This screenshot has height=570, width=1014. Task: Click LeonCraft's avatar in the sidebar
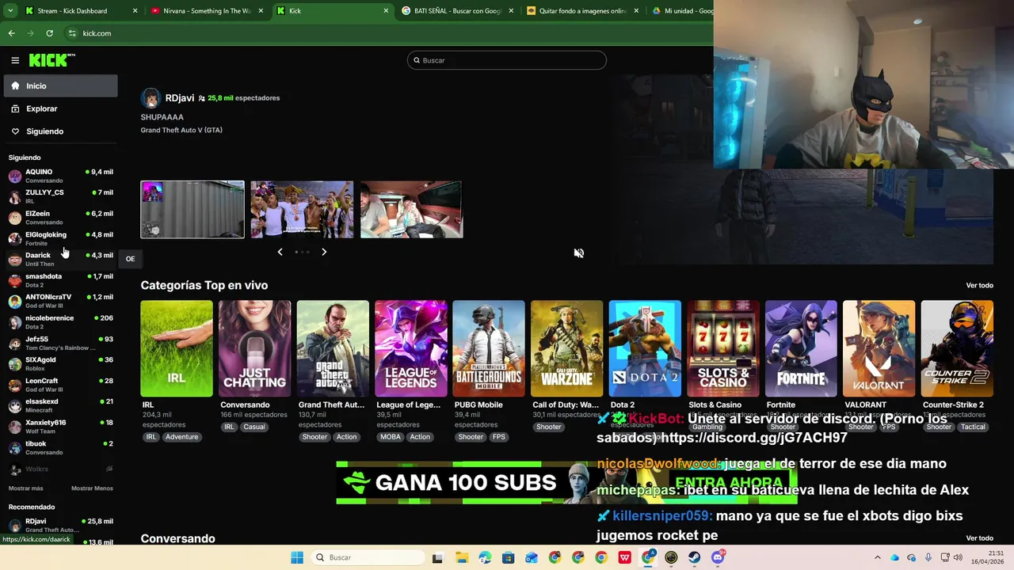pyautogui.click(x=15, y=386)
